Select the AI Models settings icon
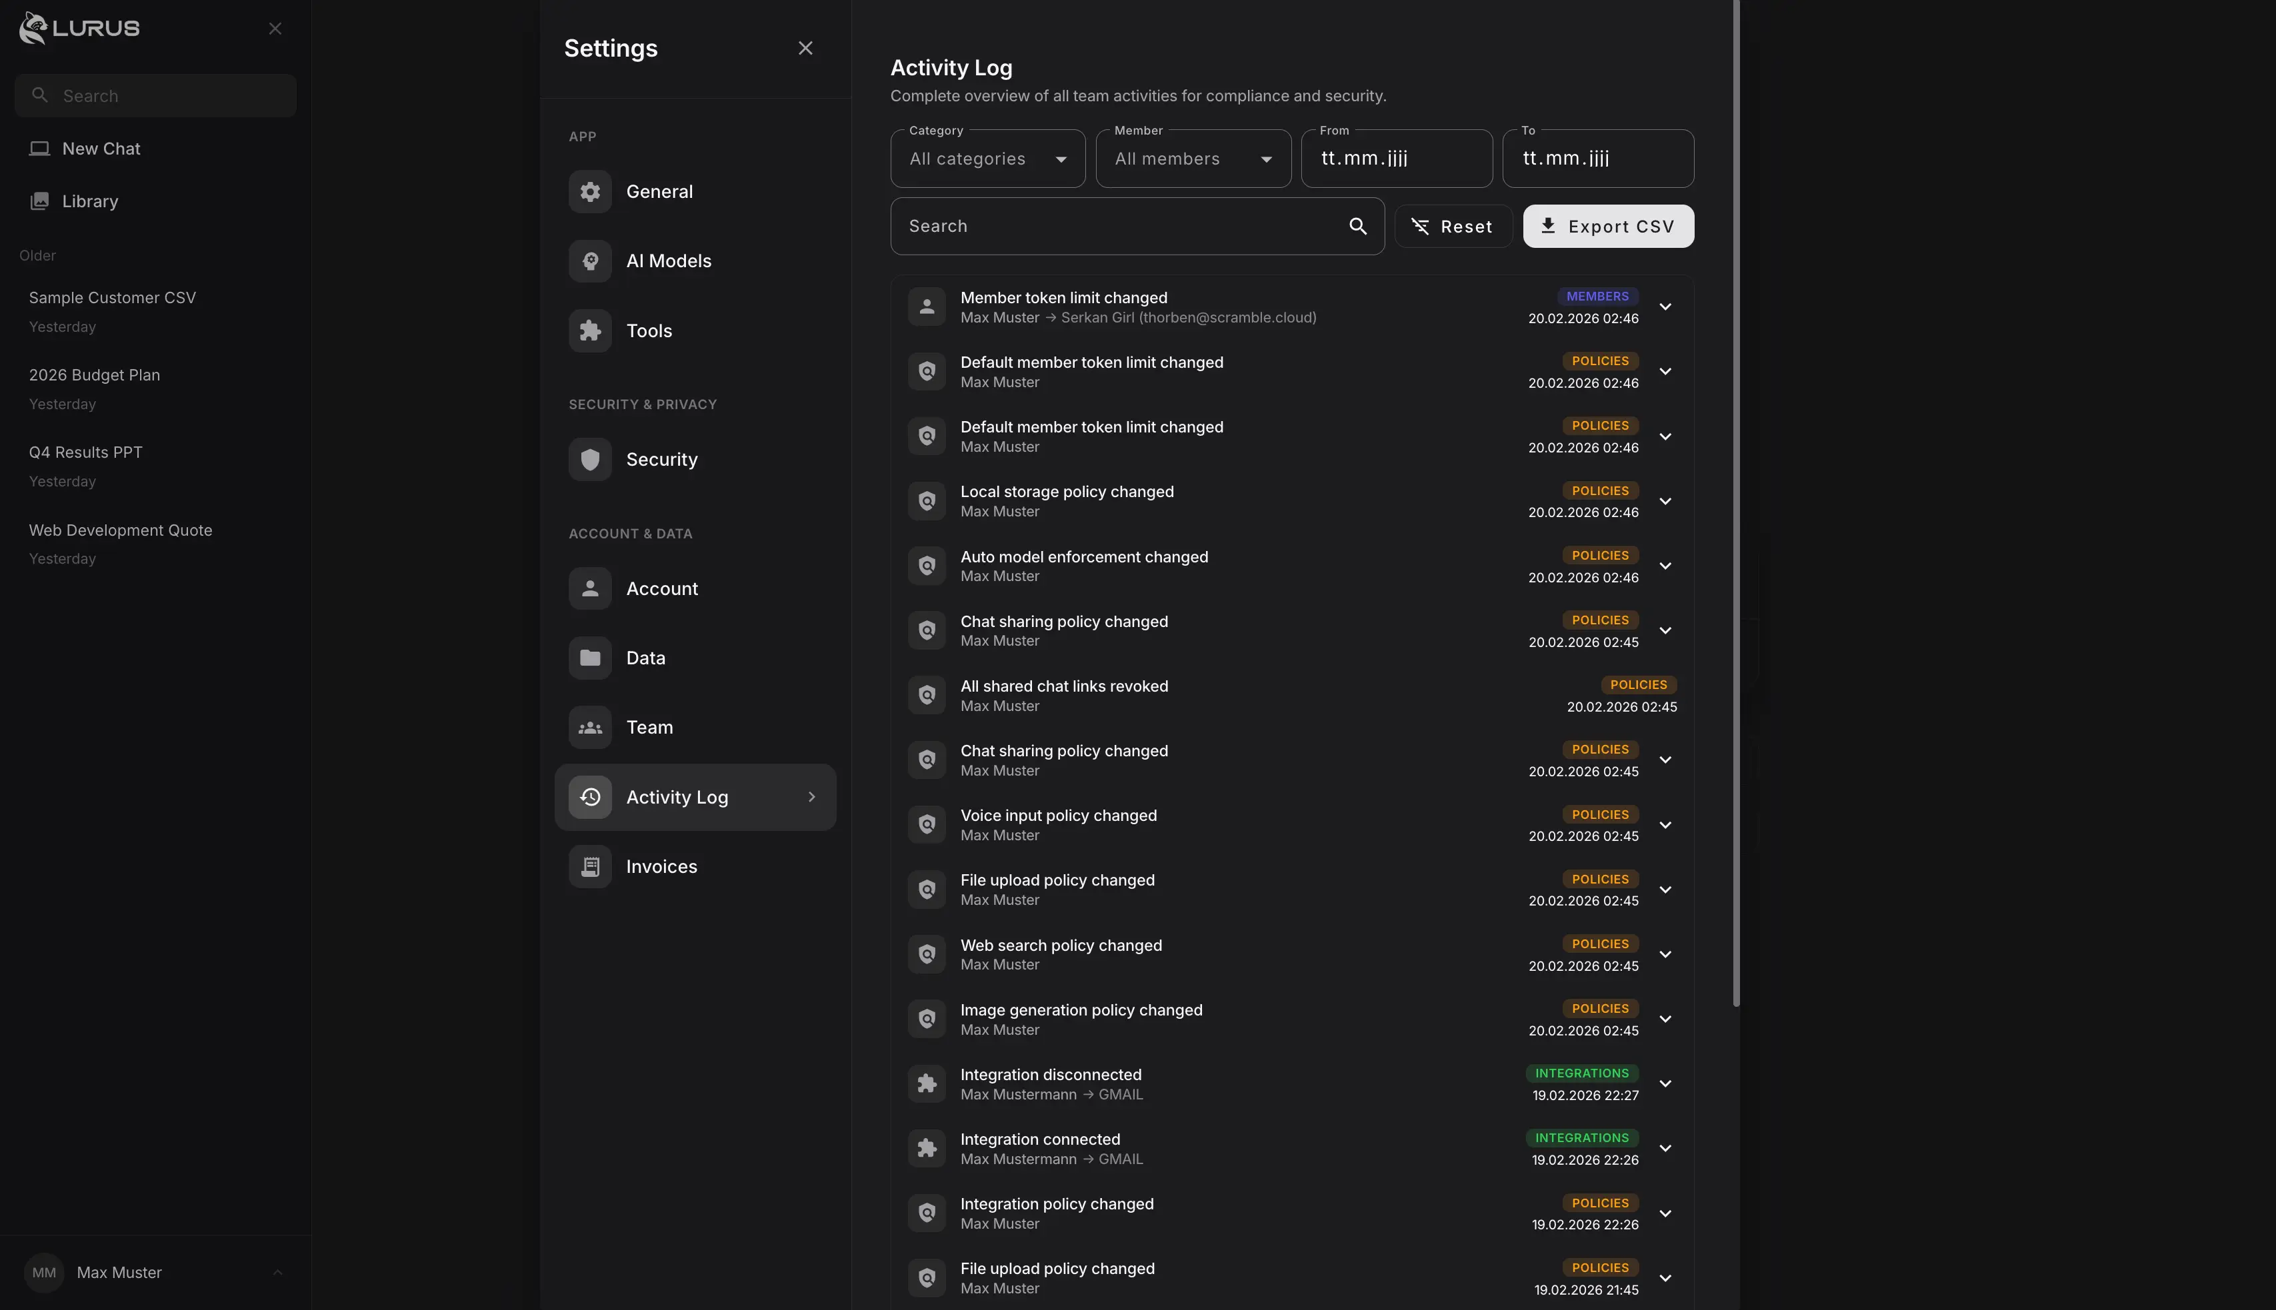 589,261
